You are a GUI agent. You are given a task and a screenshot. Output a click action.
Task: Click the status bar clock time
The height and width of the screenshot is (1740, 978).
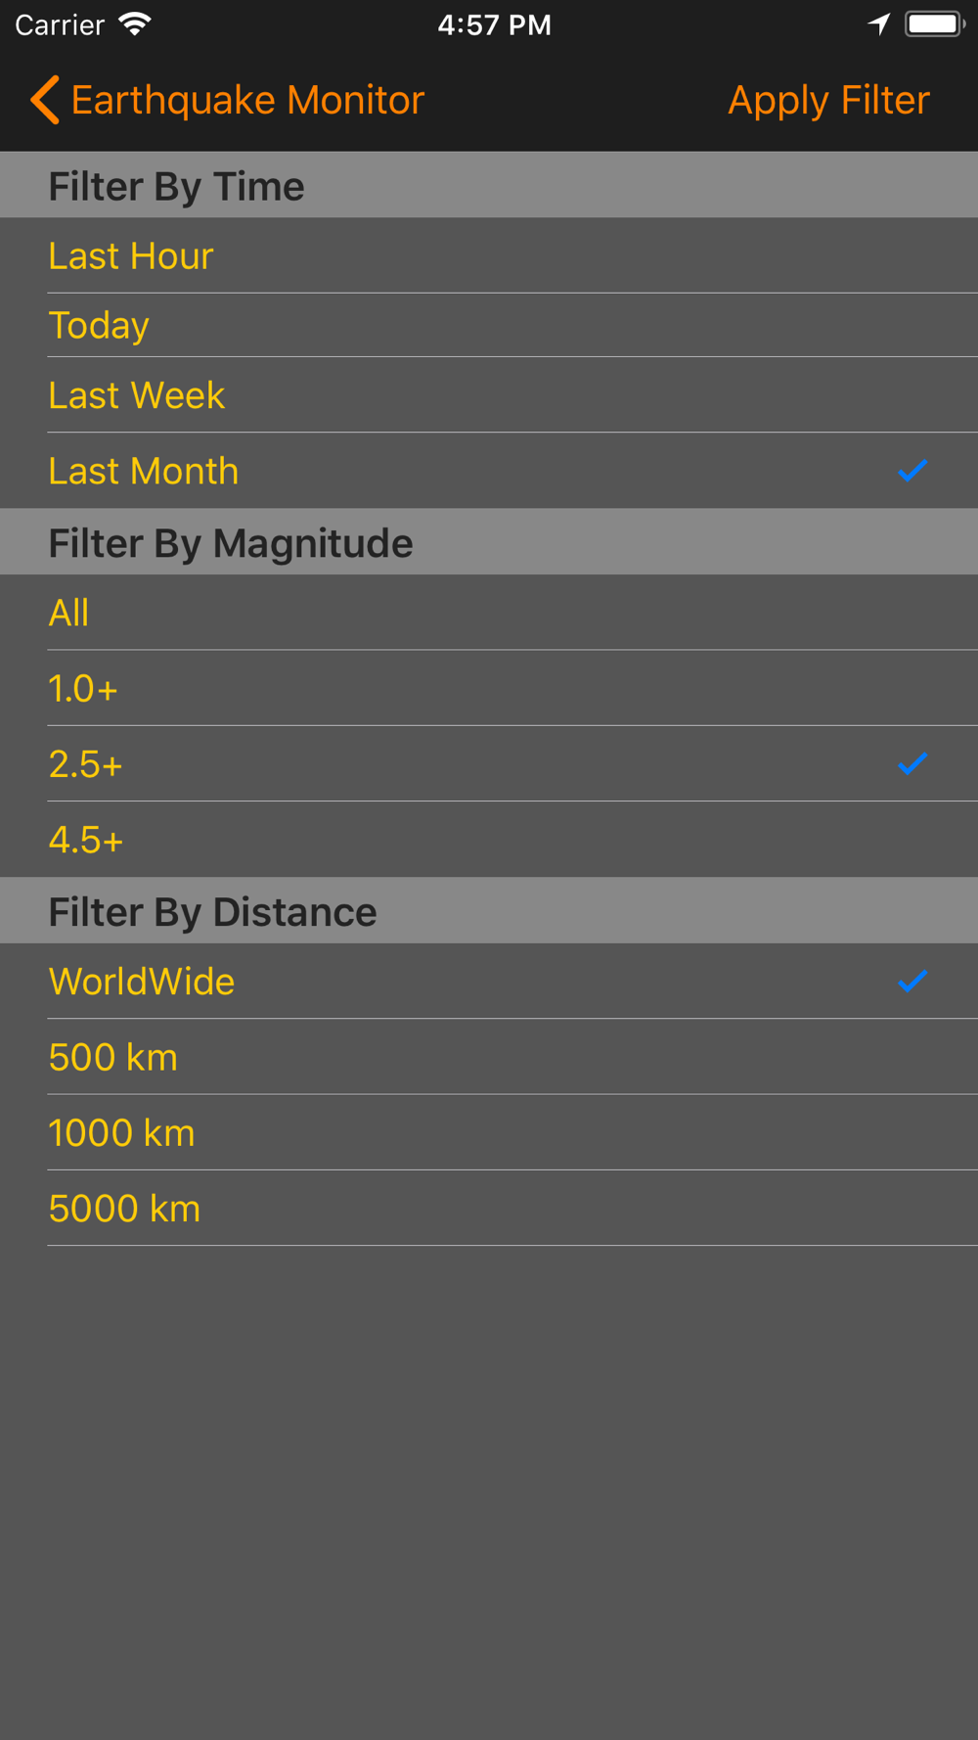[x=494, y=24]
